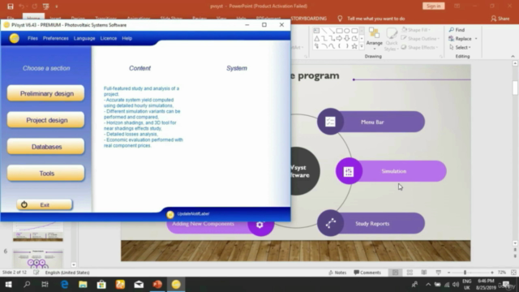
Task: Switch to Reading view
Action: (424, 273)
